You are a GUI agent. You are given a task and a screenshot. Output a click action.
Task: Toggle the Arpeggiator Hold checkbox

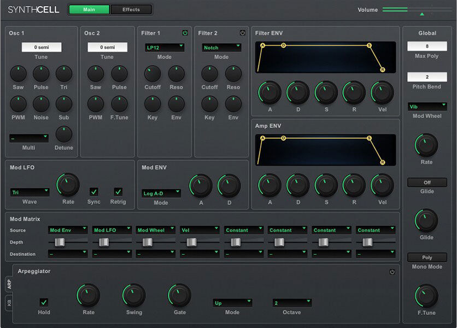coord(44,302)
